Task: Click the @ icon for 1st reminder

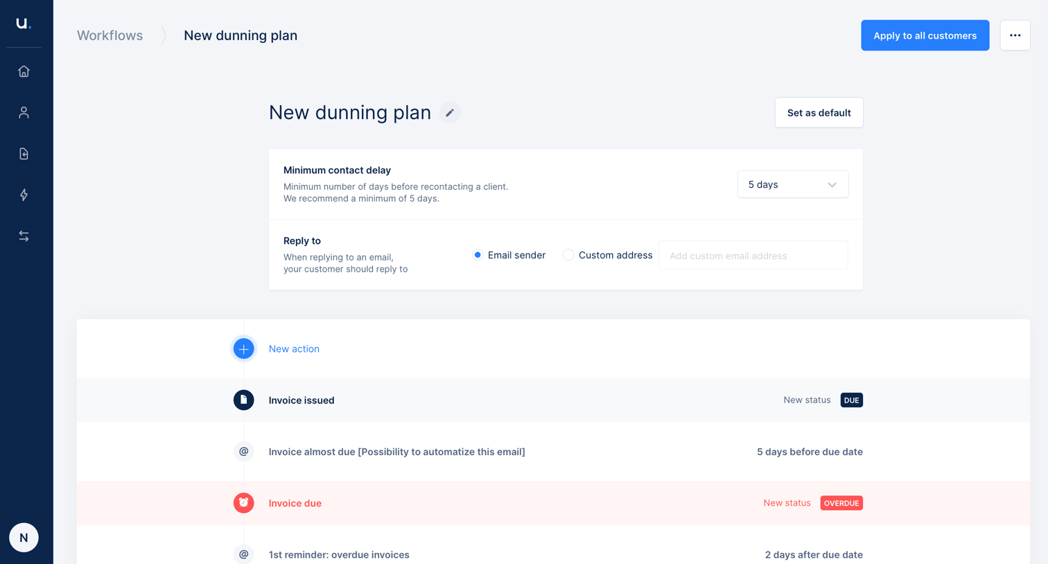Action: pyautogui.click(x=243, y=554)
